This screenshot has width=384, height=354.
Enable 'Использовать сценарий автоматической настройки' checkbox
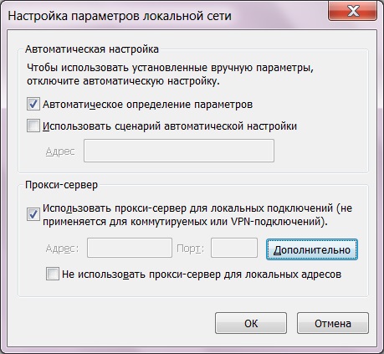point(33,126)
